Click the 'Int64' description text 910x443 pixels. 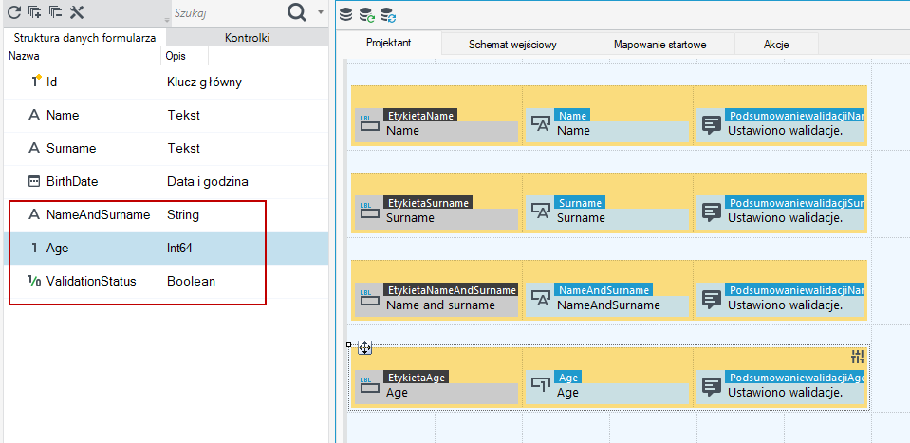tap(180, 249)
